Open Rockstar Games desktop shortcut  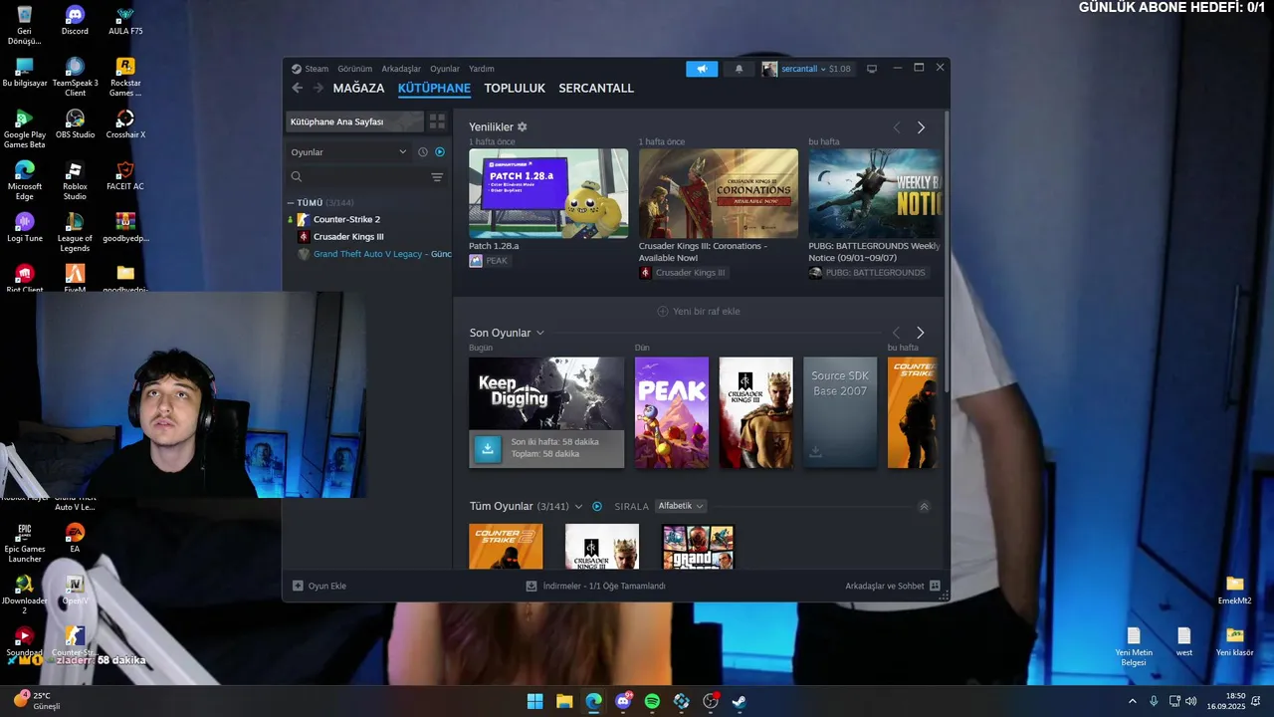[x=124, y=77]
